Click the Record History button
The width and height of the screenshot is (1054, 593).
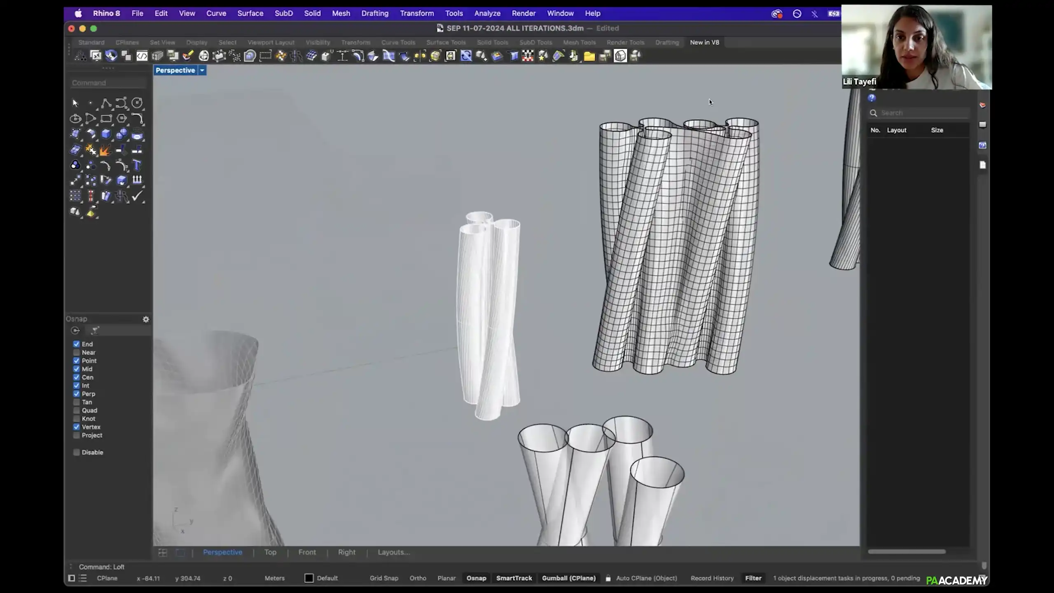(712, 578)
